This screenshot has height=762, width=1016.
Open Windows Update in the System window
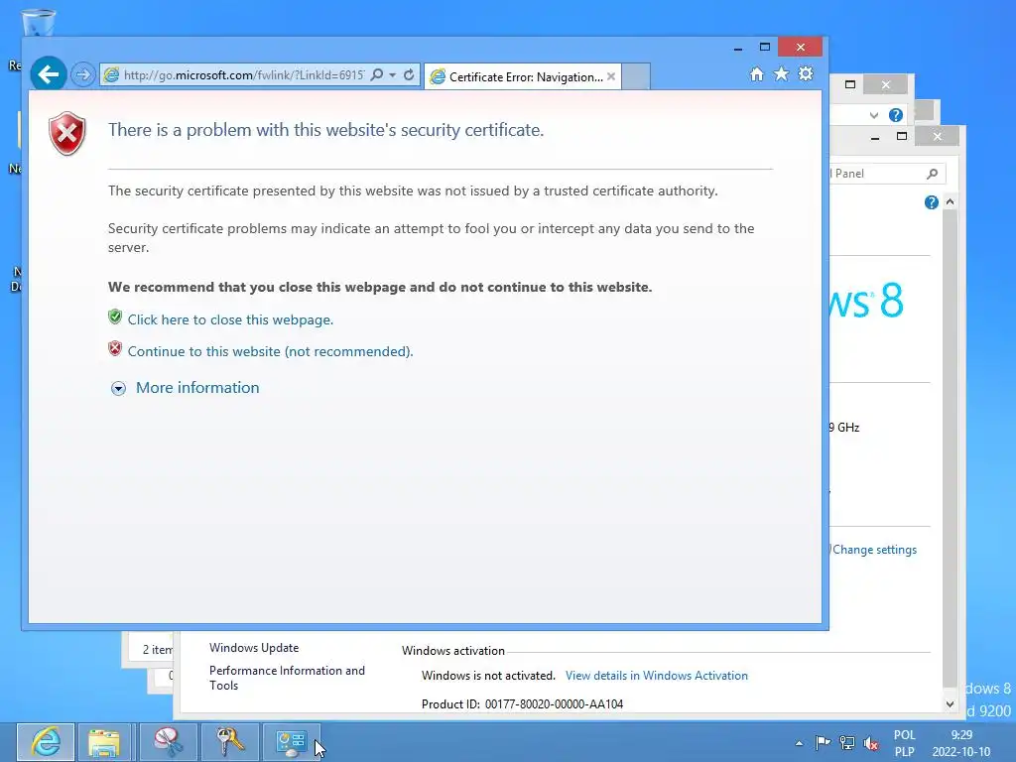[x=254, y=648]
